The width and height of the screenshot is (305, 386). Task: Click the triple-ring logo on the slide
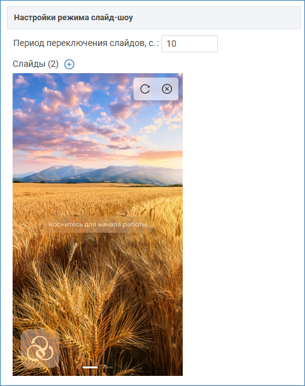40,348
